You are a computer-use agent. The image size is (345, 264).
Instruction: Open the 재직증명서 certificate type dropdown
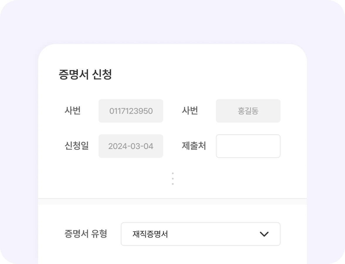[201, 234]
